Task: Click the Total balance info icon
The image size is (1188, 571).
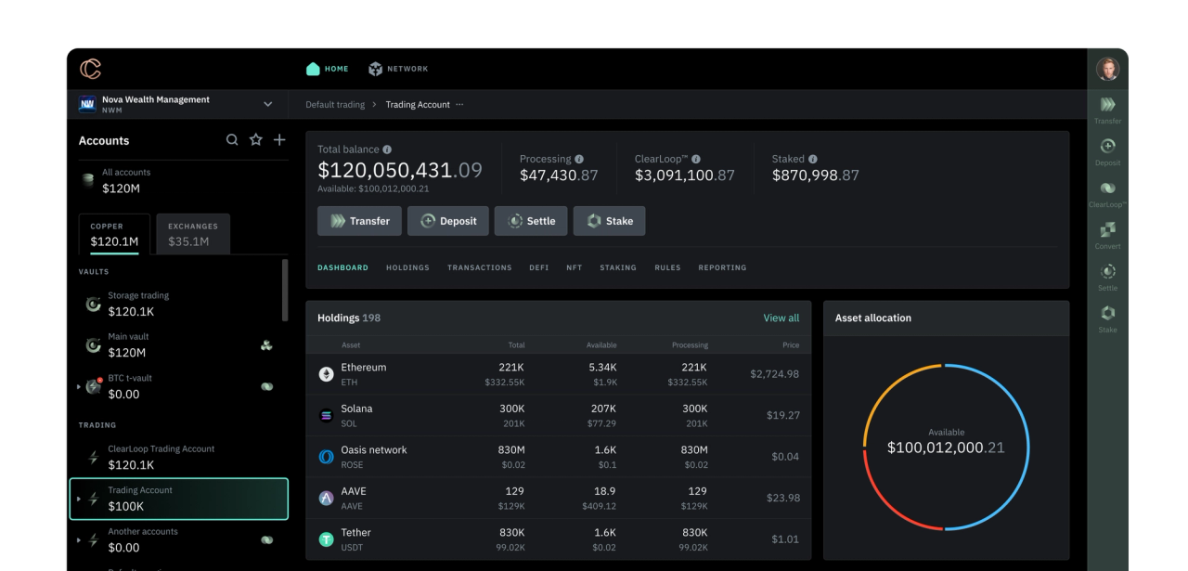Action: (x=387, y=149)
